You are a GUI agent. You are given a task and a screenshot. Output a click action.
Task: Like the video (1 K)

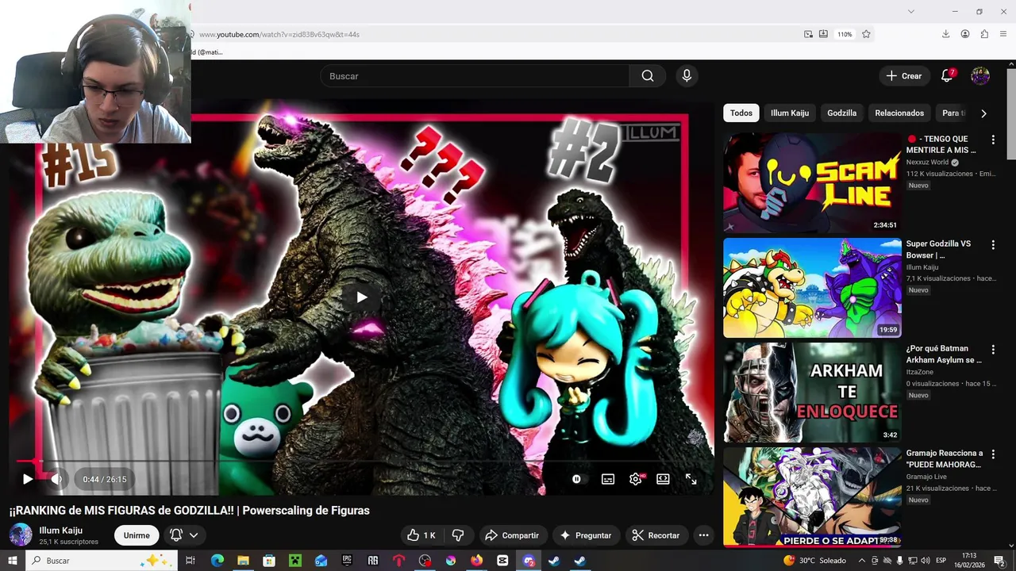[x=421, y=535]
